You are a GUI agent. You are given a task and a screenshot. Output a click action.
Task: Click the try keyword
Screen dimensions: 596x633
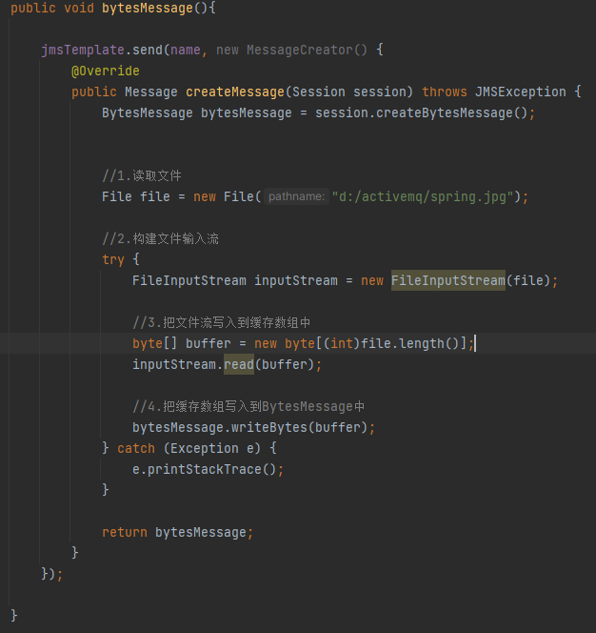[x=112, y=259]
